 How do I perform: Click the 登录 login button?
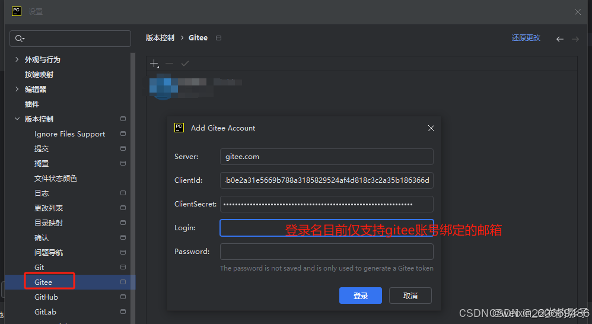pyautogui.click(x=361, y=296)
